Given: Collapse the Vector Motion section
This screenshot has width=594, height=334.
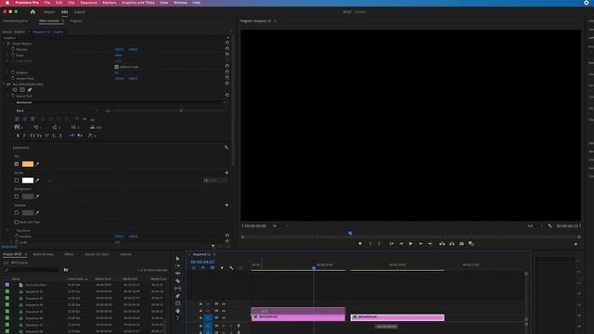Looking at the screenshot, I should (x=4, y=44).
